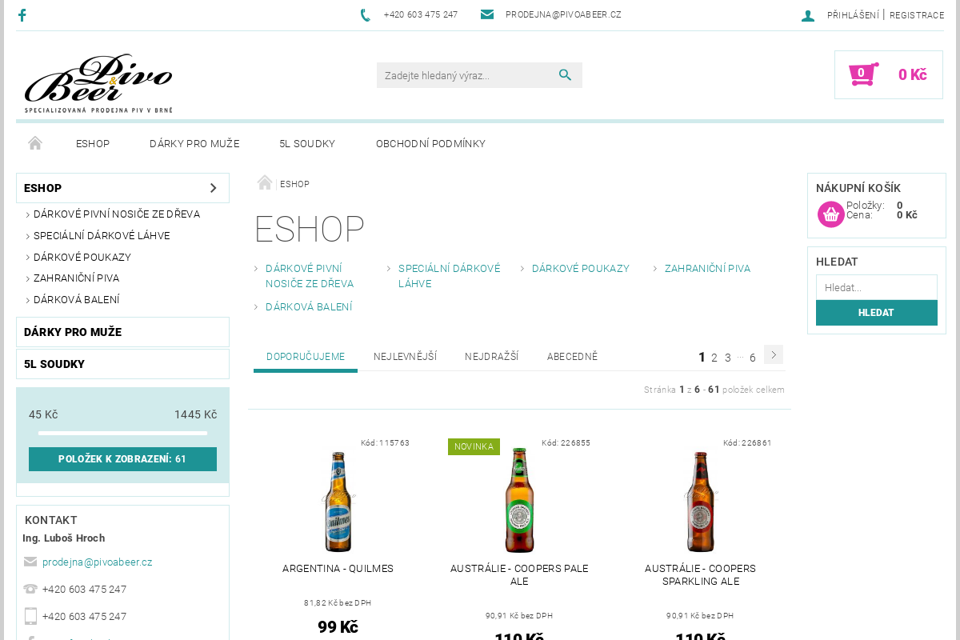The height and width of the screenshot is (640, 960).
Task: Open 5L soudky in top navigation
Action: tap(307, 144)
